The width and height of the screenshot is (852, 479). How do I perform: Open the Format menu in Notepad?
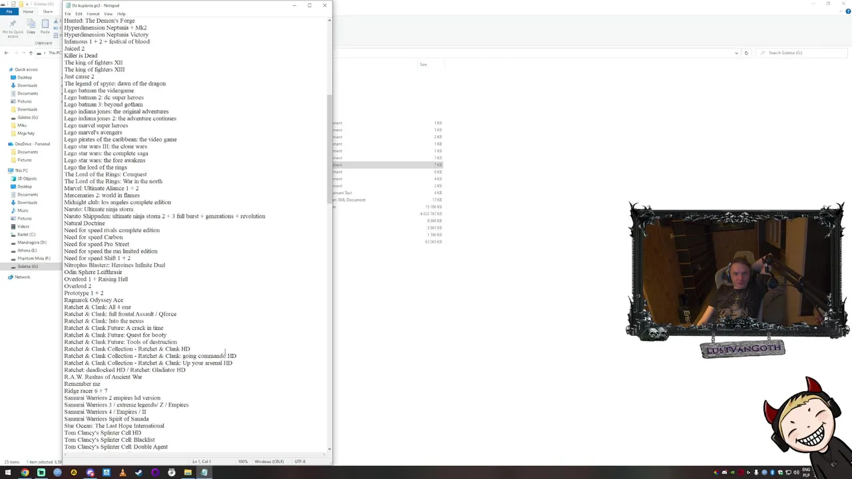pyautogui.click(x=93, y=14)
